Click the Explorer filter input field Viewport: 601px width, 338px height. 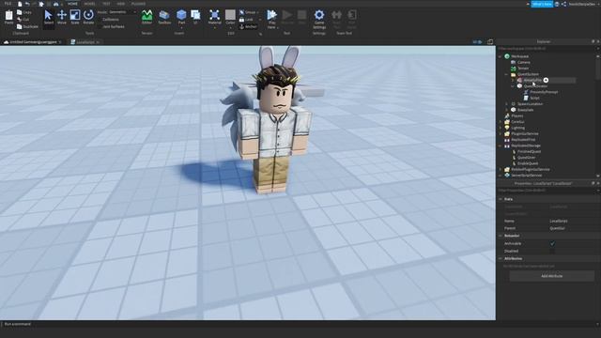[547, 49]
